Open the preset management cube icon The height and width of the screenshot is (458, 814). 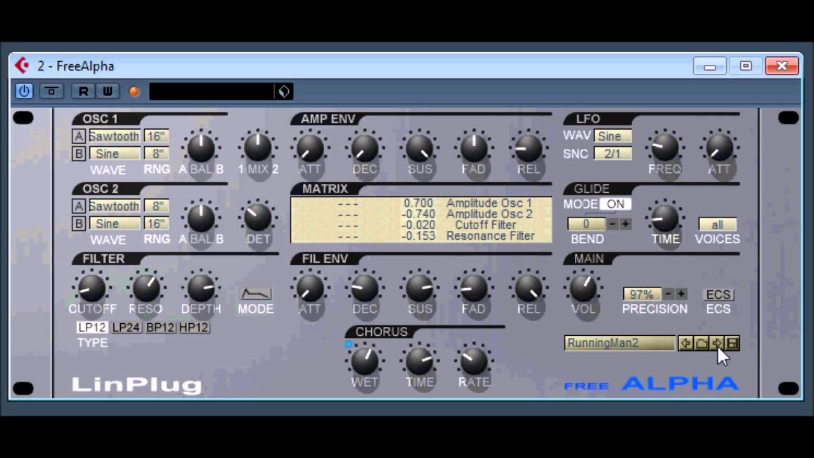pos(284,92)
